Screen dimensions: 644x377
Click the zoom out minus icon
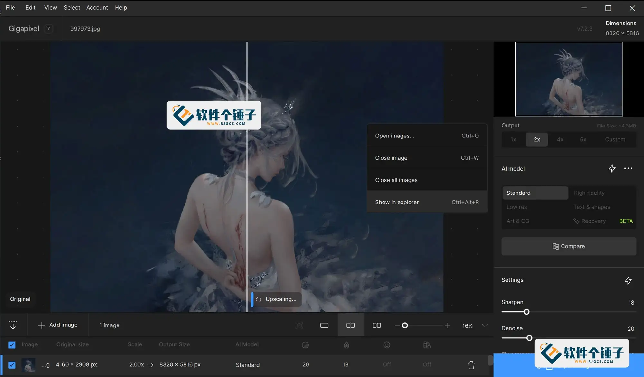pos(397,325)
